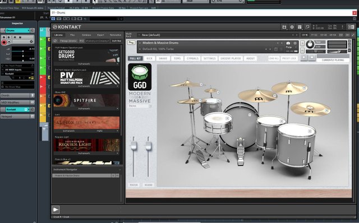The image size is (359, 223).
Task: Open the Purge dropdown menu
Action: [x=291, y=47]
